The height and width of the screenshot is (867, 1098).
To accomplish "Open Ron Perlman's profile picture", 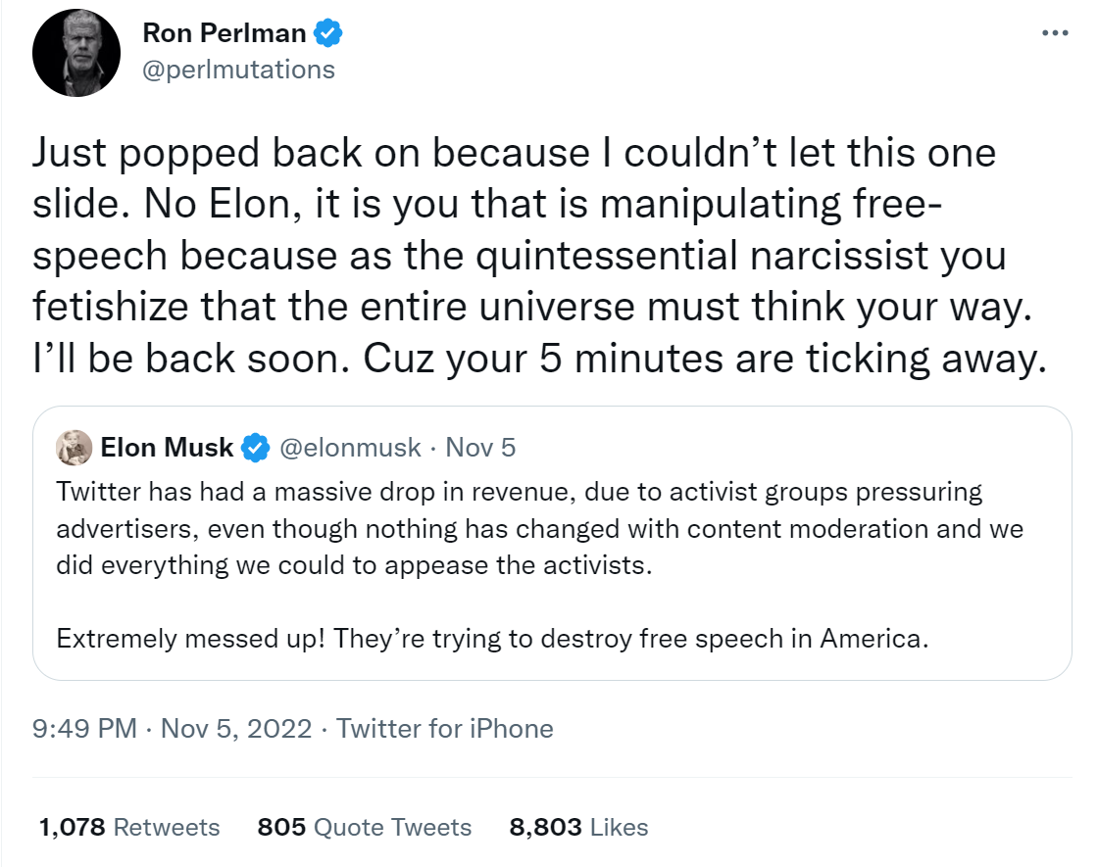I will click(76, 55).
